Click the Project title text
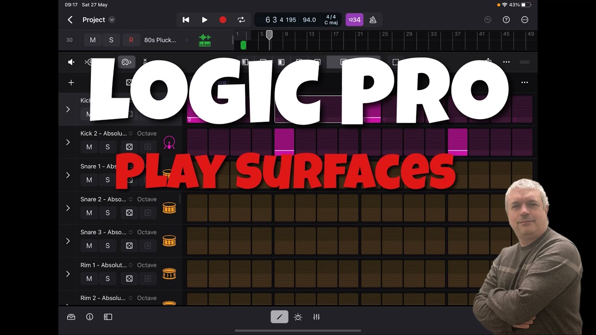This screenshot has height=335, width=596. coord(94,20)
